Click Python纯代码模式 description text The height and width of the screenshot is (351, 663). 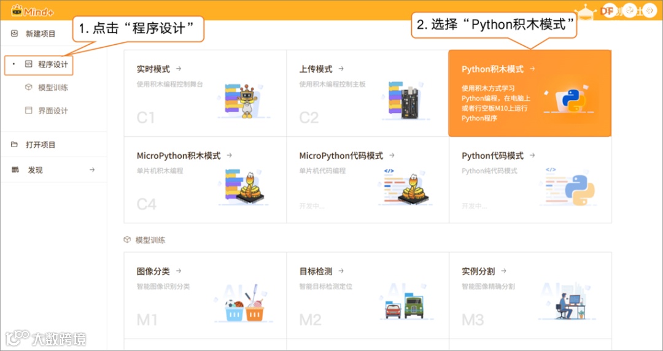pyautogui.click(x=489, y=171)
